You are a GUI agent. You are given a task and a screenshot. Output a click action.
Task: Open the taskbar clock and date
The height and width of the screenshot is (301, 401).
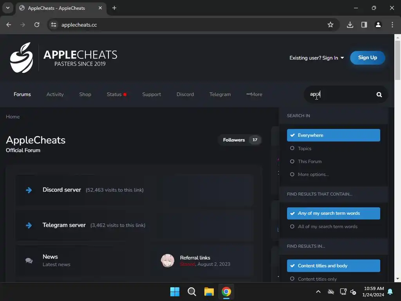click(x=374, y=292)
